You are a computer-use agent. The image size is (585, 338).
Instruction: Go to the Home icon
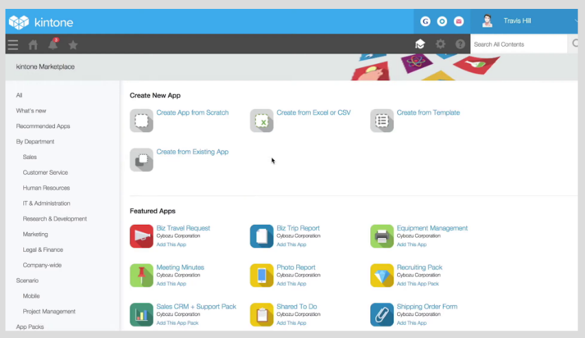point(33,45)
